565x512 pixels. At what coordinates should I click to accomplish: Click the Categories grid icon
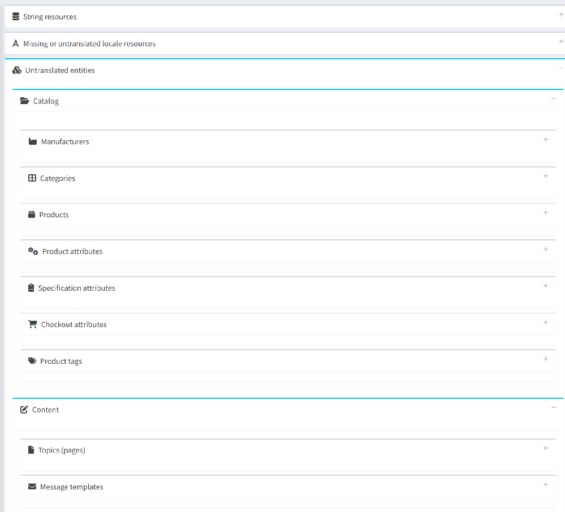32,178
